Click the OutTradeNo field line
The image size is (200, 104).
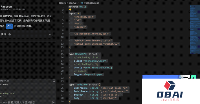pyautogui.click(x=101, y=88)
